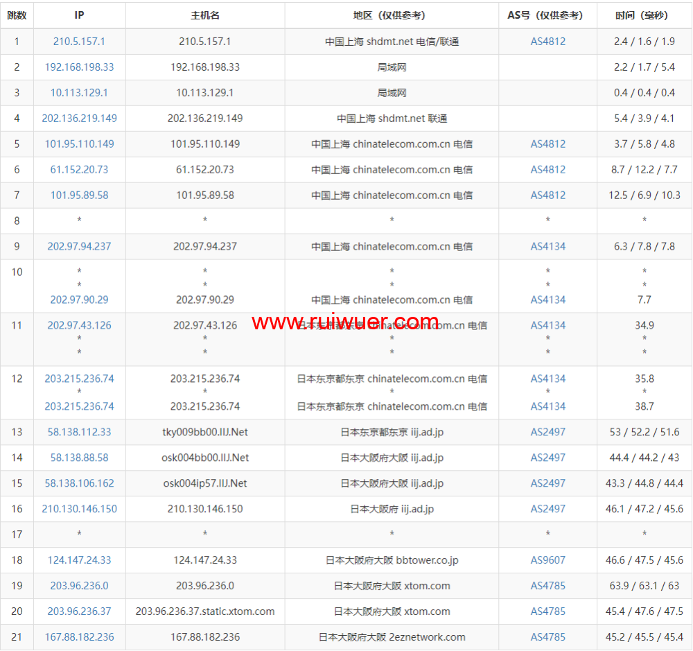
Task: Click the AS4812 link in hop 1 row
Action: [547, 42]
